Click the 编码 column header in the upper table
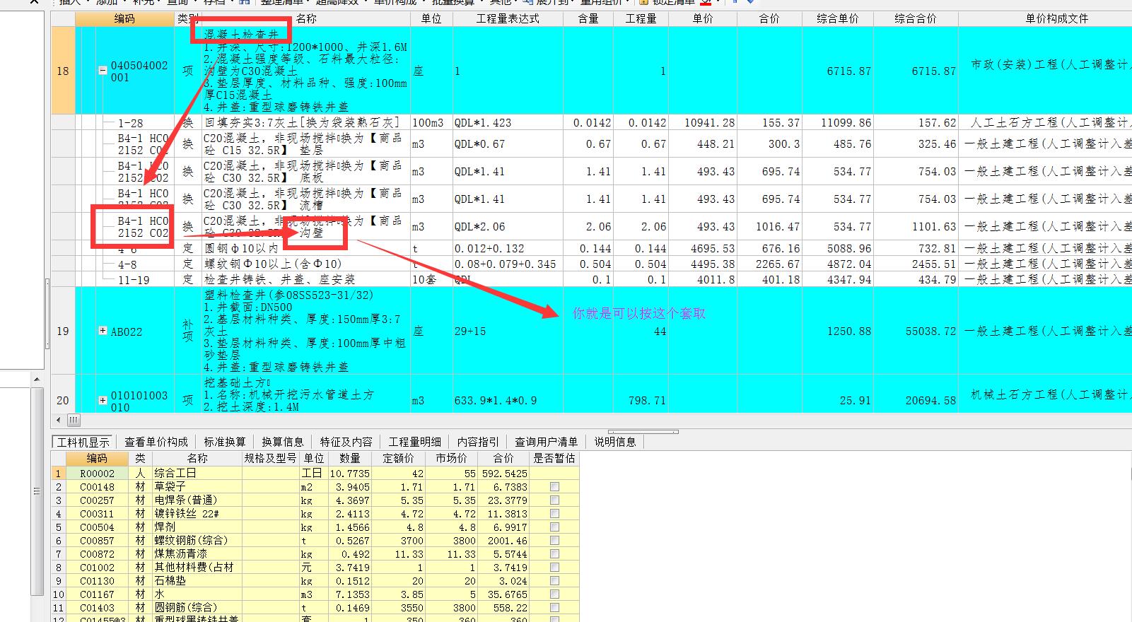The image size is (1132, 622). tap(124, 18)
